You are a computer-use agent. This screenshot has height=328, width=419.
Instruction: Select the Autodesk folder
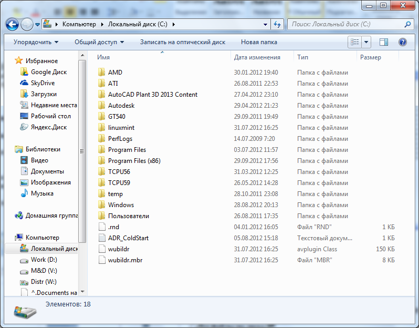click(x=116, y=106)
